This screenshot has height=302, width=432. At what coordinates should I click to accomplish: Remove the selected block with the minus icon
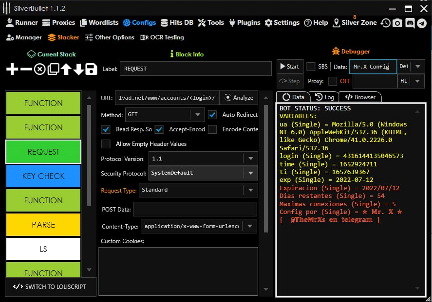click(x=26, y=70)
